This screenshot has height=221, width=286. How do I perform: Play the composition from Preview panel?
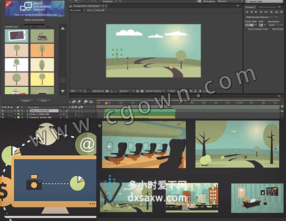[256, 12]
